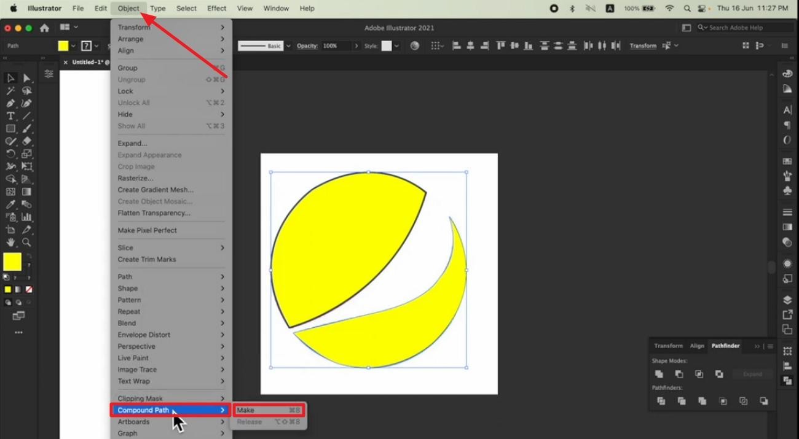The height and width of the screenshot is (439, 799).
Task: Open Layers panel from right dock
Action: click(x=787, y=300)
